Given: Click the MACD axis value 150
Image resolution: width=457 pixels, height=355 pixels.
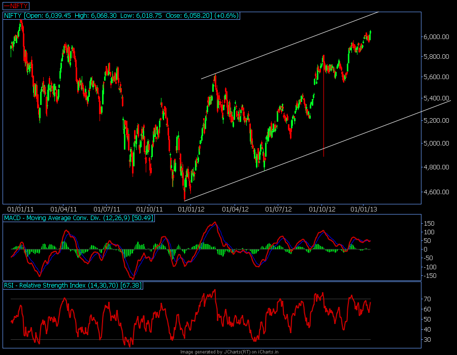Looking at the screenshot, I should [429, 224].
